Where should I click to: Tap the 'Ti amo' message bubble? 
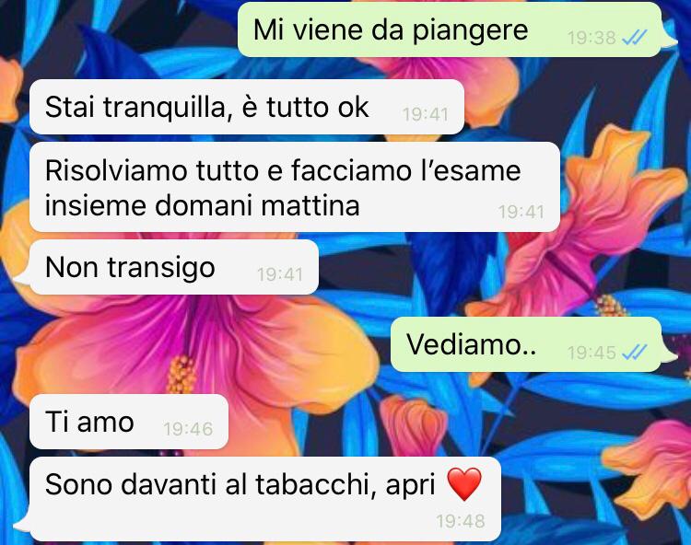(129, 422)
